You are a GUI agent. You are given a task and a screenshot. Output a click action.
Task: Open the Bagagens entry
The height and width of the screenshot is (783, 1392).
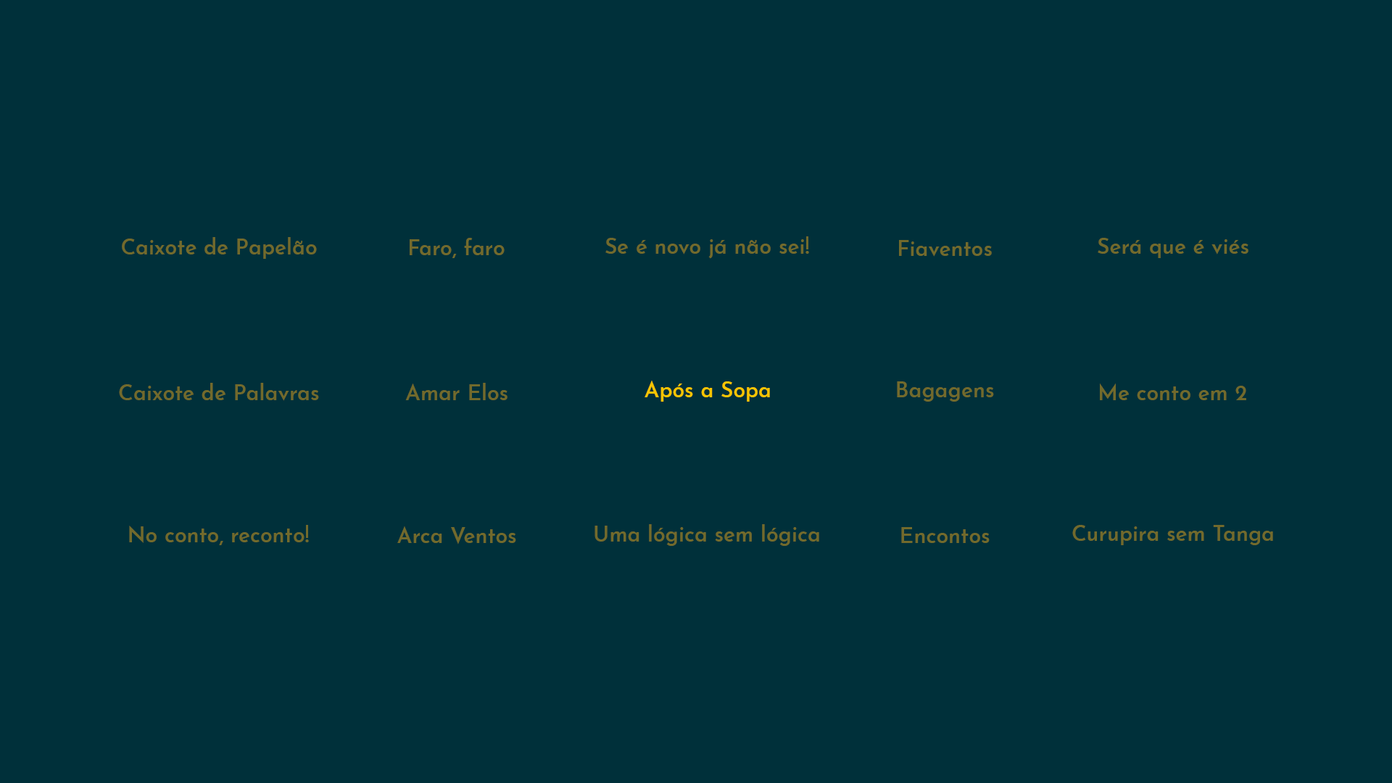[945, 391]
